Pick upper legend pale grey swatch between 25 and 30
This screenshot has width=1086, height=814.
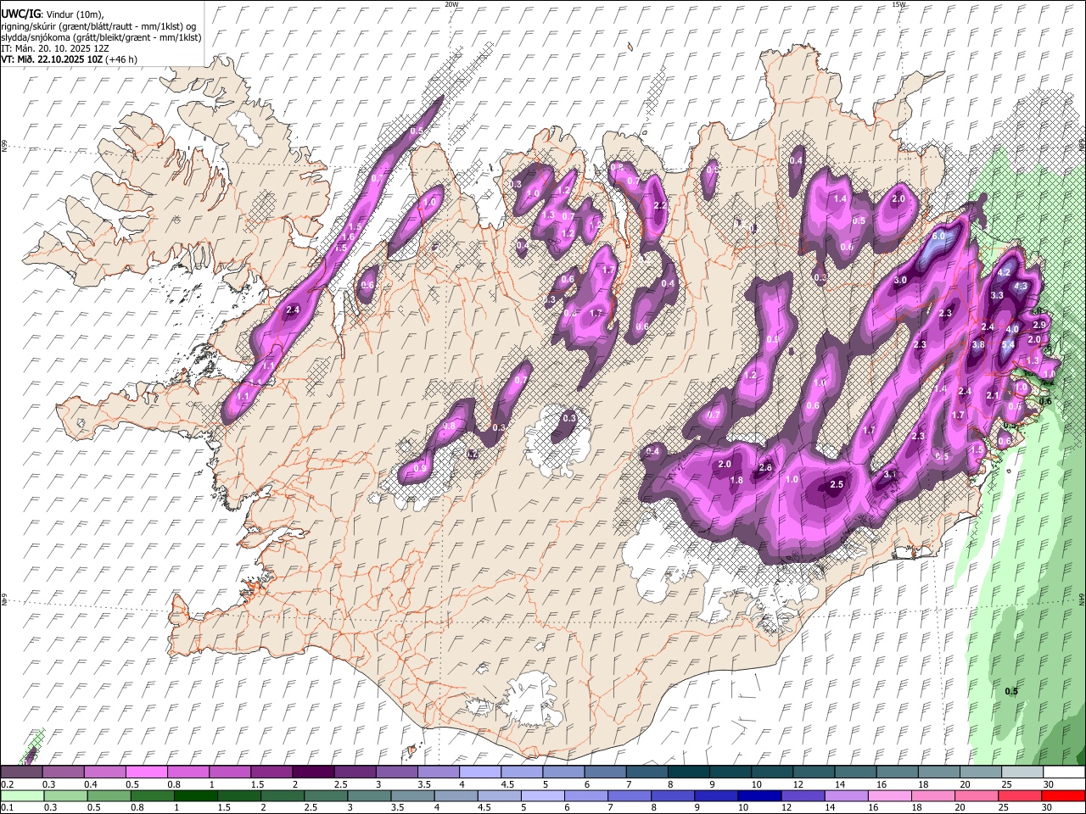point(1022,772)
